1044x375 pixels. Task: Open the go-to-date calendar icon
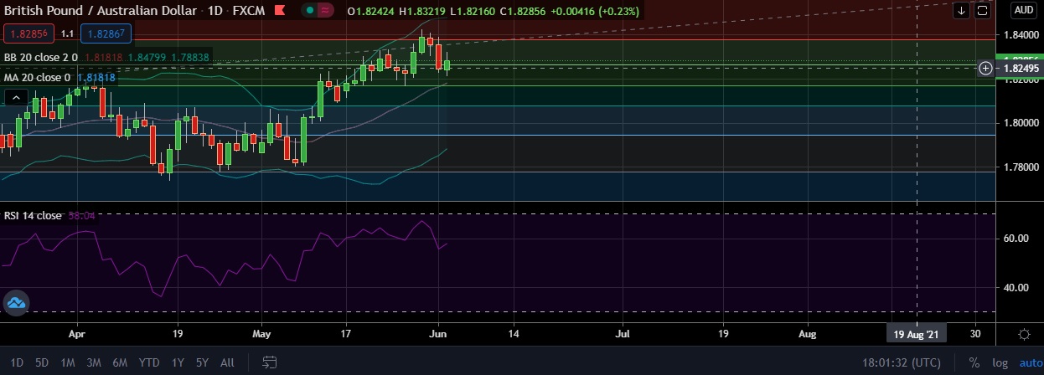pyautogui.click(x=270, y=362)
